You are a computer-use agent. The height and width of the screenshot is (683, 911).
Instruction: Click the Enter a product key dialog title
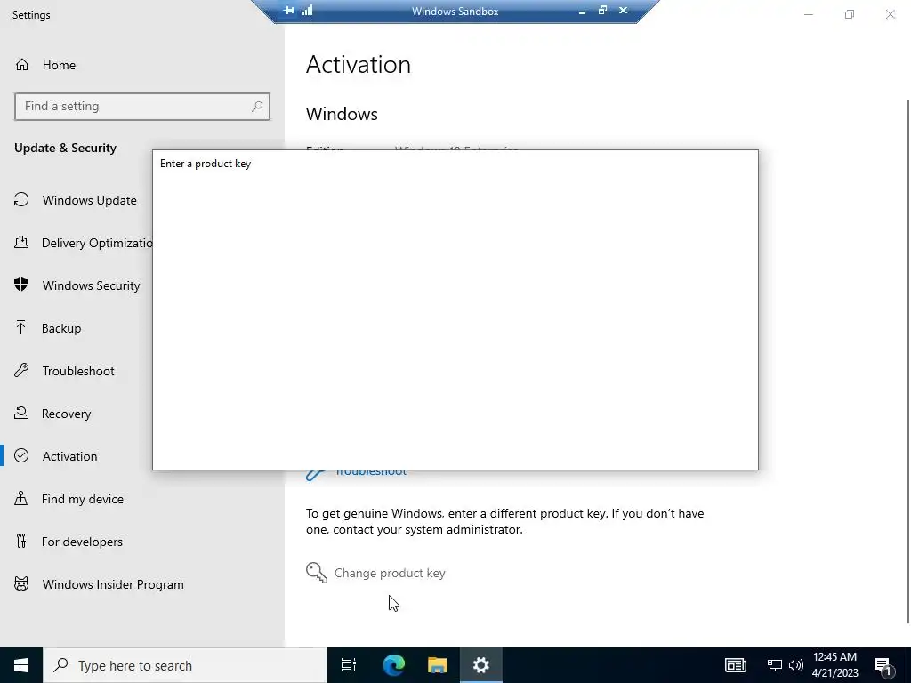206,164
